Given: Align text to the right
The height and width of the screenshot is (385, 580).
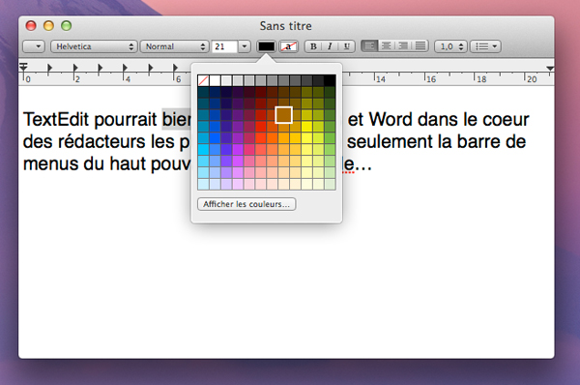Looking at the screenshot, I should click(403, 45).
